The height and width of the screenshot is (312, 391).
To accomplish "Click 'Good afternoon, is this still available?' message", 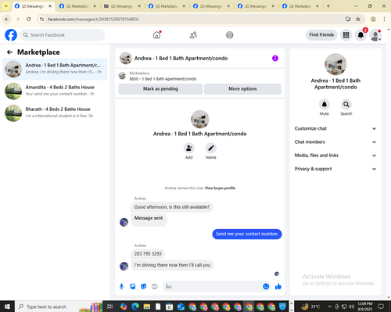I will (x=172, y=207).
